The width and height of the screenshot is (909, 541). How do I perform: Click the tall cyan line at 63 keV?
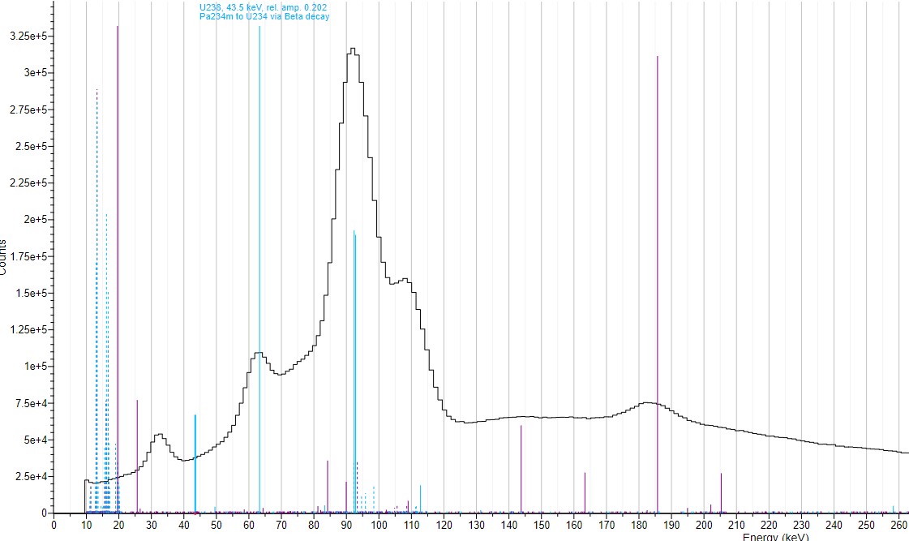[259, 268]
